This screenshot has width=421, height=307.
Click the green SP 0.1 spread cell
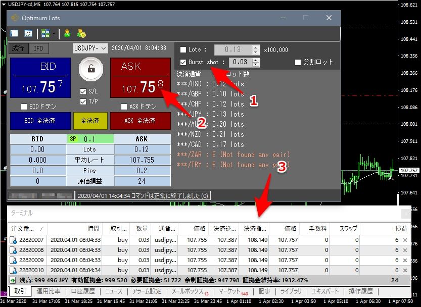click(90, 139)
